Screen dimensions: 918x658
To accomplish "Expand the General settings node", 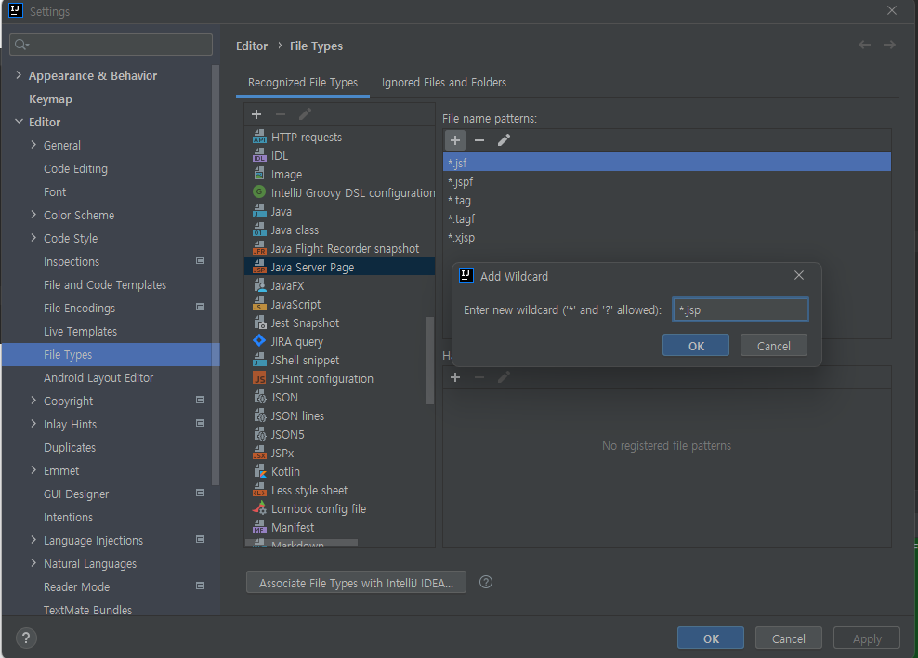I will coord(33,145).
